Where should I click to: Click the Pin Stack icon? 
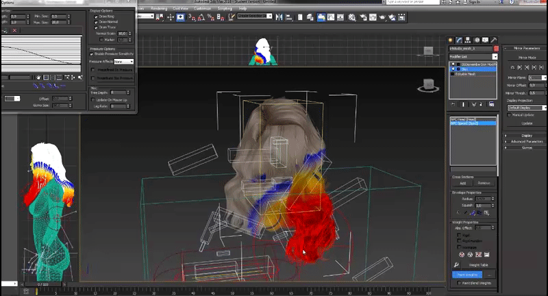click(x=453, y=104)
